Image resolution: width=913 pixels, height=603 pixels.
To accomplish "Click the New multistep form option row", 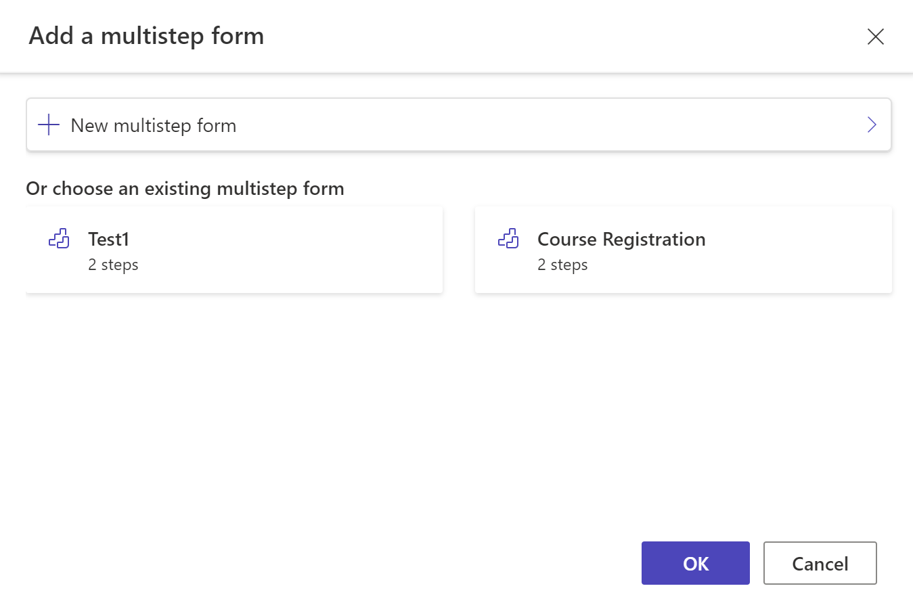I will click(459, 125).
